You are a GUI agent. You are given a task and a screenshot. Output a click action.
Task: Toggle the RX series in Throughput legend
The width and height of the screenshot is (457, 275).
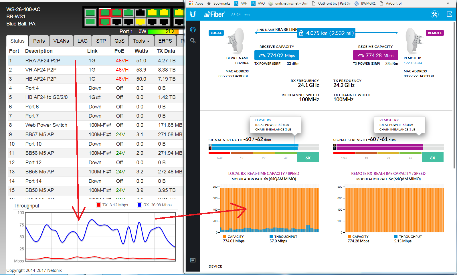[x=140, y=205]
